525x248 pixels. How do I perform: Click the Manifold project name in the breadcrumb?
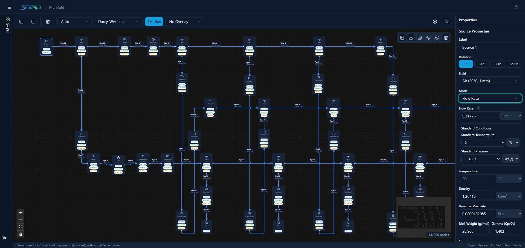[57, 7]
